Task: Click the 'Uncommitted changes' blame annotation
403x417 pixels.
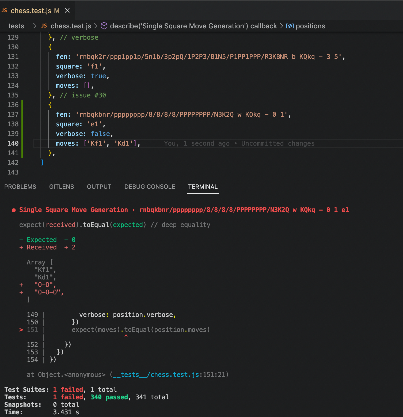Action: 278,143
